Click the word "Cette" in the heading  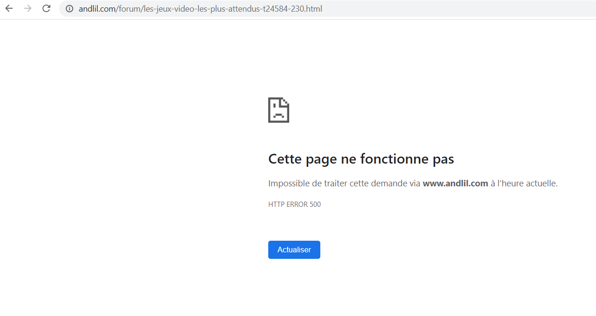[285, 159]
